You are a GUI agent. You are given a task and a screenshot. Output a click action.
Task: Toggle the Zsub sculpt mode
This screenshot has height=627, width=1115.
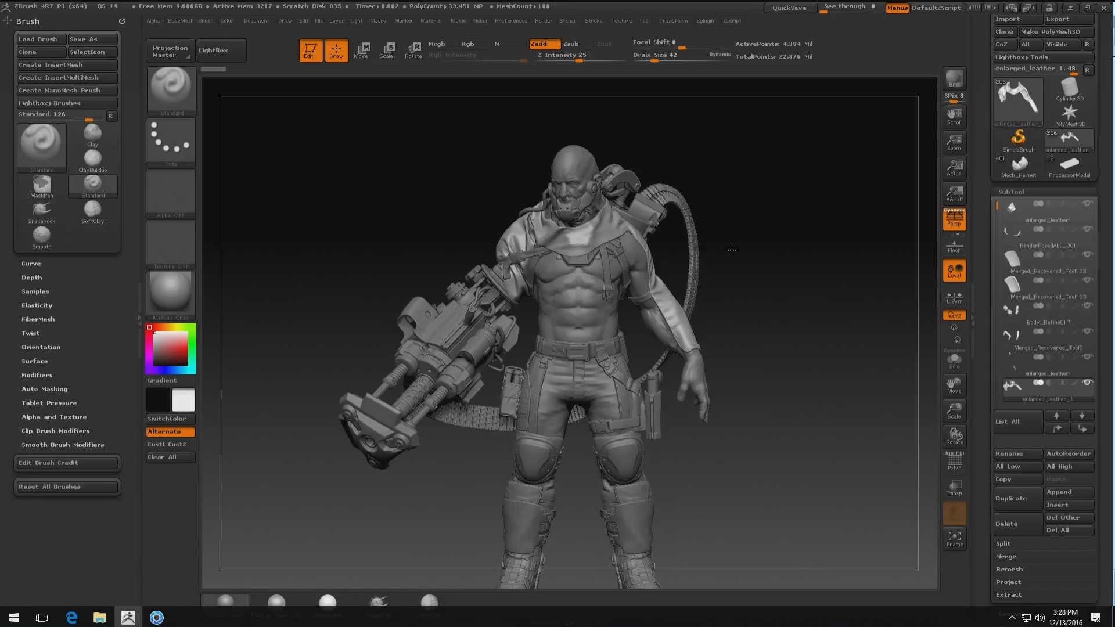pyautogui.click(x=571, y=44)
